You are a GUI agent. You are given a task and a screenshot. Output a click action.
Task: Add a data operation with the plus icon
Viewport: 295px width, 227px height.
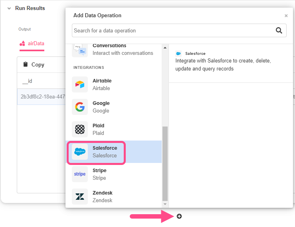coord(179,216)
